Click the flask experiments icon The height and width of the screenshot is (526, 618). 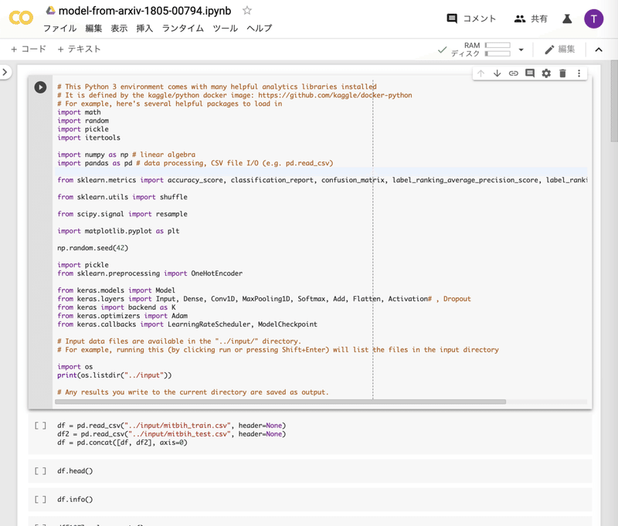coord(567,19)
